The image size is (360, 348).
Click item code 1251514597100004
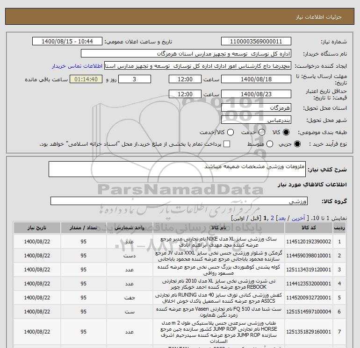[309, 312]
